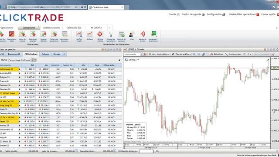Click collapse-to-top icon in price list
This screenshot has height=157, width=279.
[119, 60]
